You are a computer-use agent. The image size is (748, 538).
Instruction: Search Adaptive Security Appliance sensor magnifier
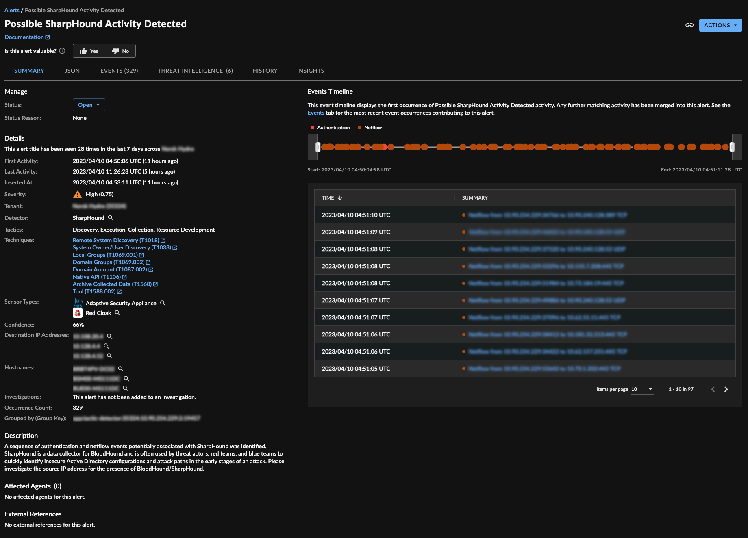coord(163,303)
